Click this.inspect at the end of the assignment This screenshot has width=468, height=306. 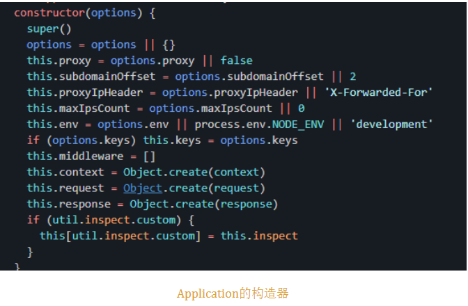coord(259,236)
